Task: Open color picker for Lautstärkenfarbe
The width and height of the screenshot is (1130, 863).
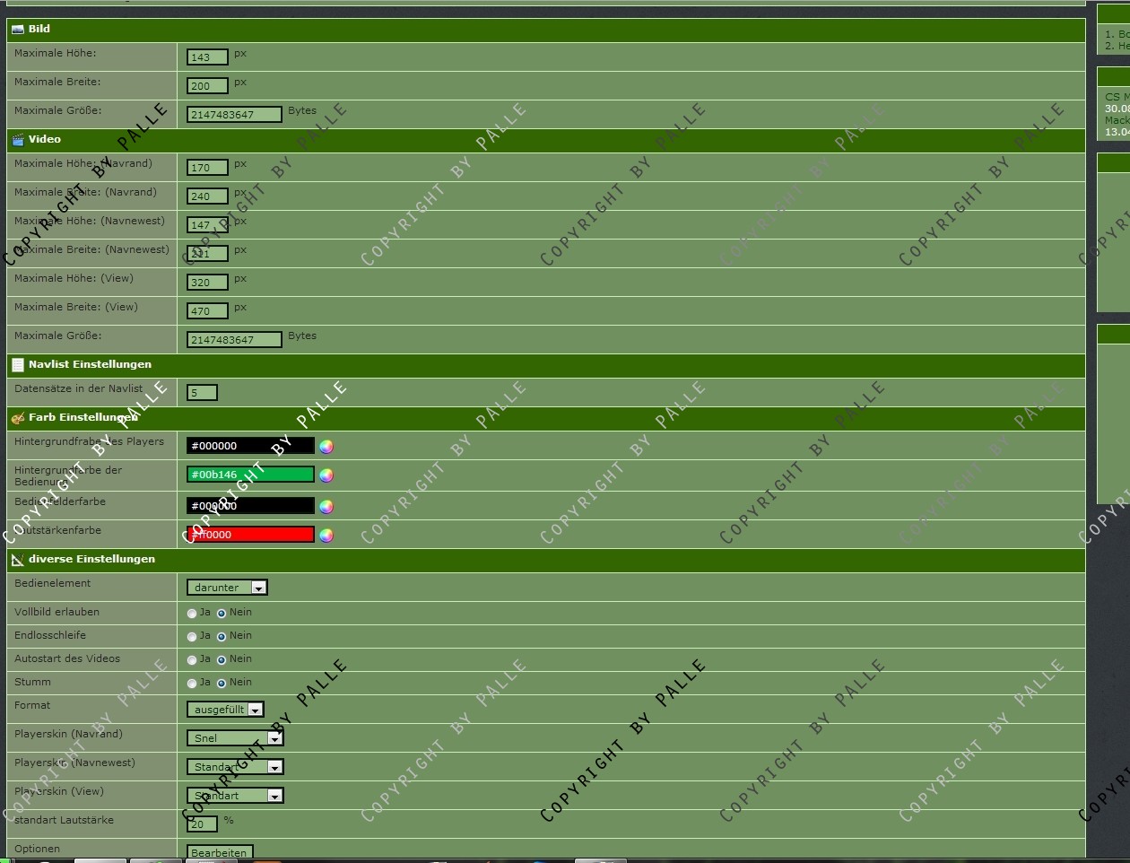Action: point(326,536)
